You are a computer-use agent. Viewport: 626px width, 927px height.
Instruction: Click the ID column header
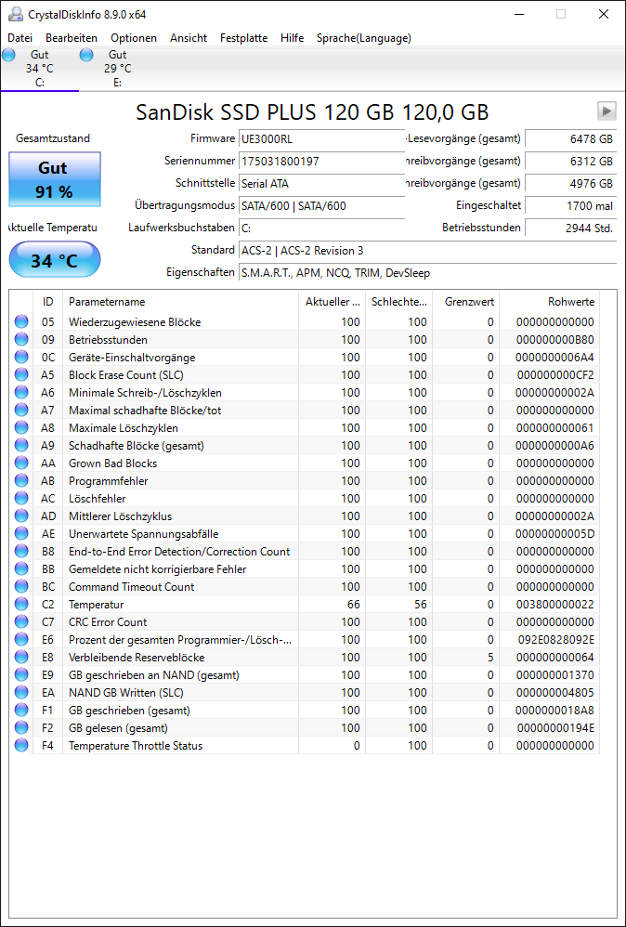tap(48, 302)
